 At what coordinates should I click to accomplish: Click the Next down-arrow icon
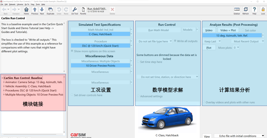point(42,10)
